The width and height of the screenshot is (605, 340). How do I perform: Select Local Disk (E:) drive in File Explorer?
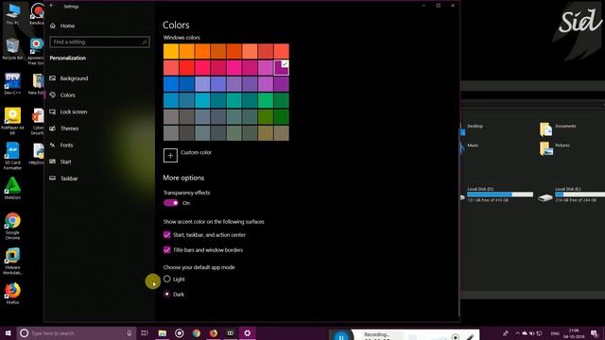[571, 195]
